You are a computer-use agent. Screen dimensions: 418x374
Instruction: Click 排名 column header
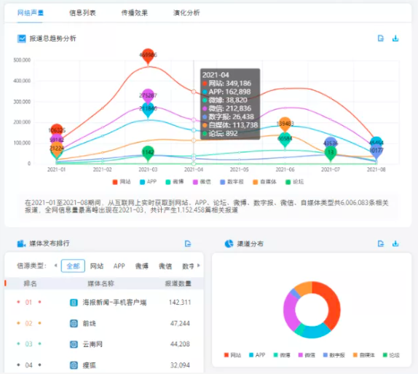tap(30, 284)
